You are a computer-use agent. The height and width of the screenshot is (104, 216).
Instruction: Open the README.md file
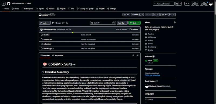pyautogui.click(x=48, y=39)
